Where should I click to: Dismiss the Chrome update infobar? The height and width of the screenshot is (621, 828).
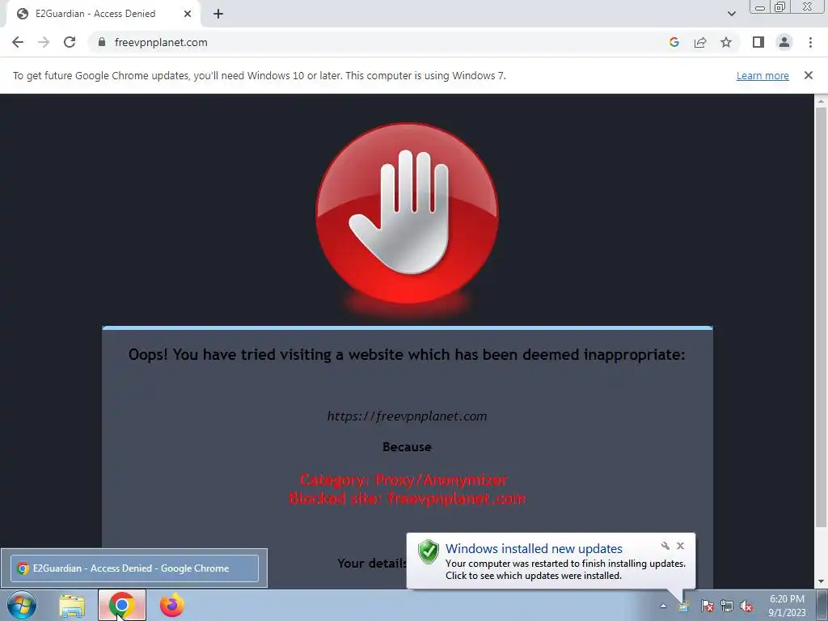click(808, 75)
